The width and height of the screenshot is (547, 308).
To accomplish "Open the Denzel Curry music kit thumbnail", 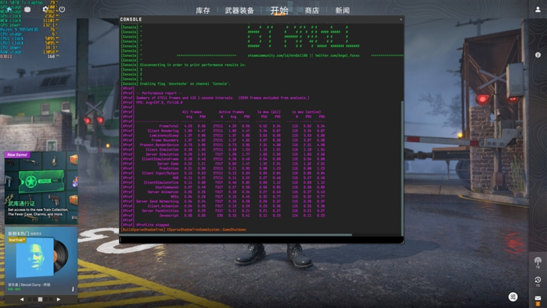I will point(41,257).
